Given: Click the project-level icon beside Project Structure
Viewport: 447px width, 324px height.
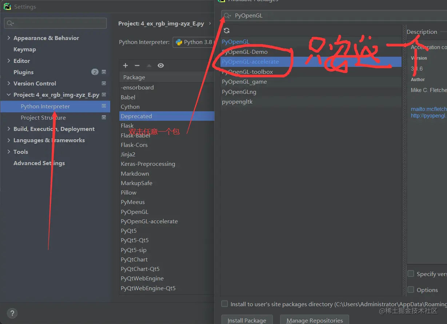Looking at the screenshot, I should click(104, 117).
